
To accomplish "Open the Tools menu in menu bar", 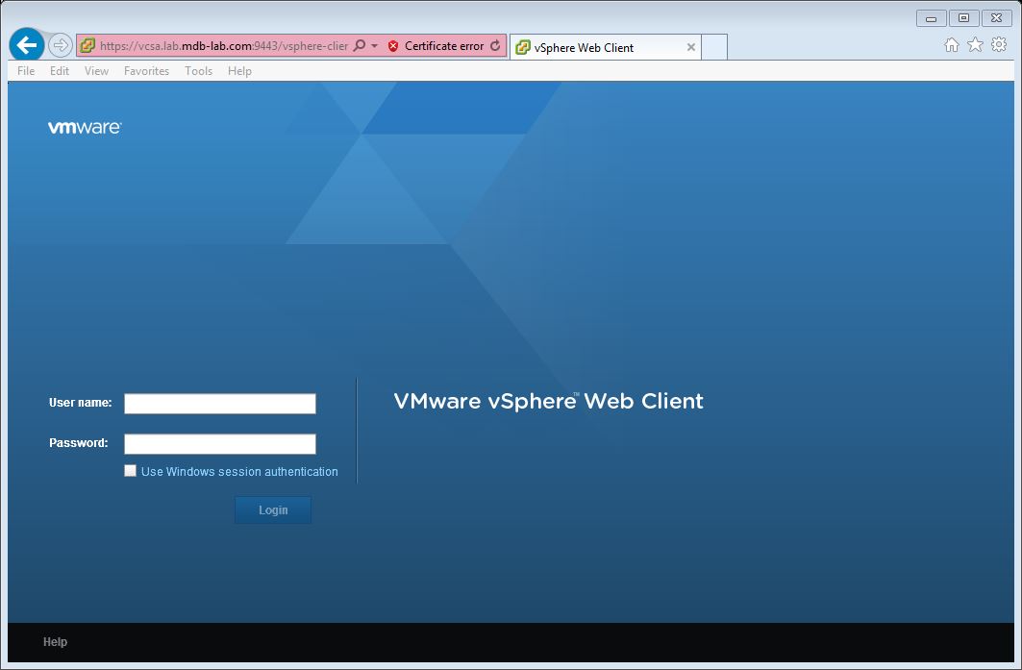I will coord(198,71).
